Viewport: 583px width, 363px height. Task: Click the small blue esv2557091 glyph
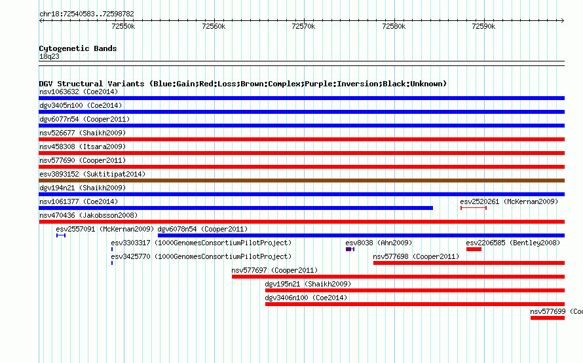tap(61, 235)
